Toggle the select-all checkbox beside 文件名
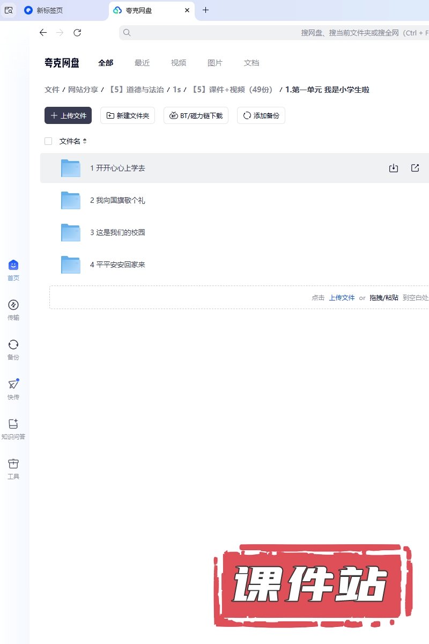The width and height of the screenshot is (429, 644). tap(48, 141)
